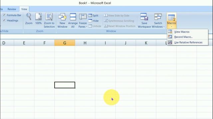Screen dimensions: 213x119
Task: Click the Synchronous Scrolling icon
Action: click(106, 21)
